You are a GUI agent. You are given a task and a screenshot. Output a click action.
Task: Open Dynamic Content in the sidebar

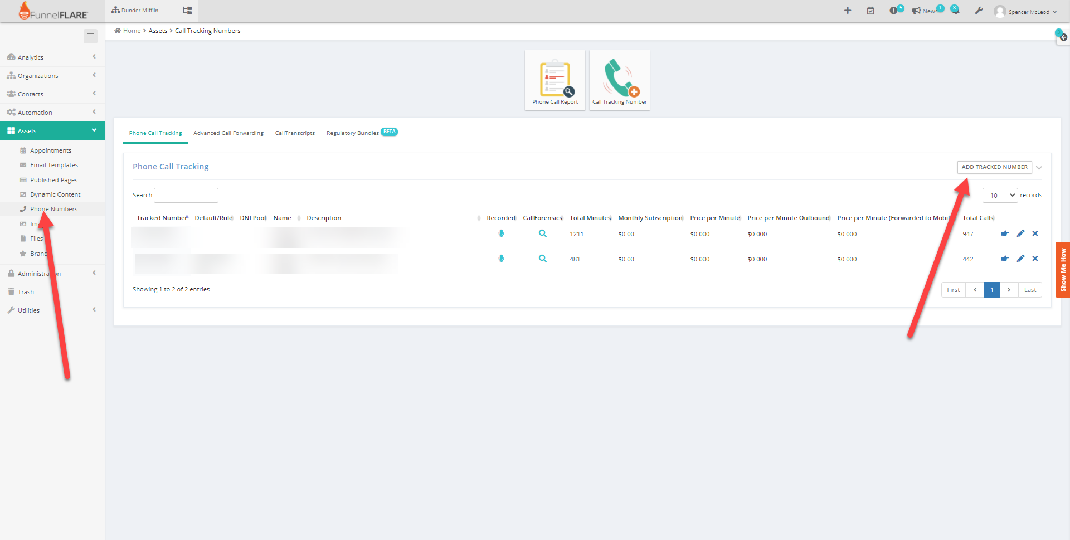point(55,194)
